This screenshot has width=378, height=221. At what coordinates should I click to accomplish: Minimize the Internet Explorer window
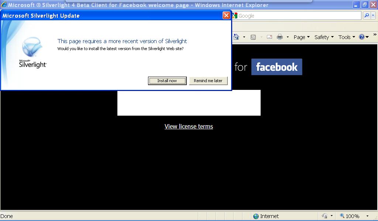356,5
